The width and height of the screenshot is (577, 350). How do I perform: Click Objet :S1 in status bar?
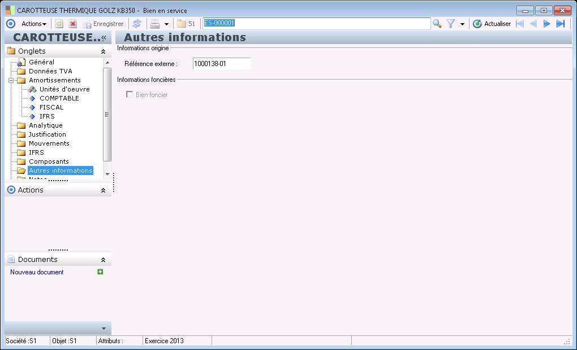[64, 341]
